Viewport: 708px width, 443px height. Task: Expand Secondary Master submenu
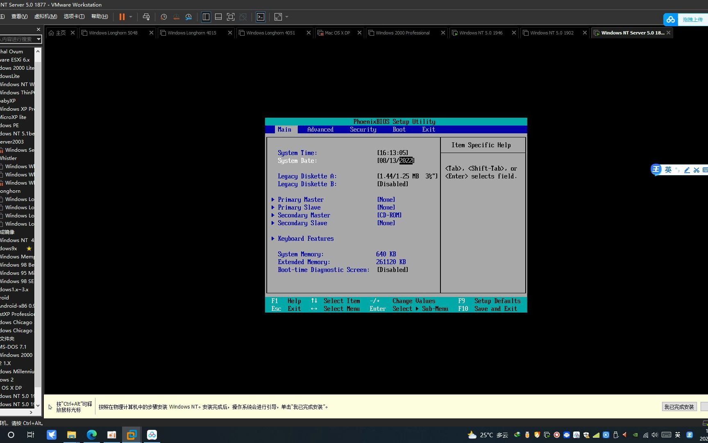tap(304, 215)
